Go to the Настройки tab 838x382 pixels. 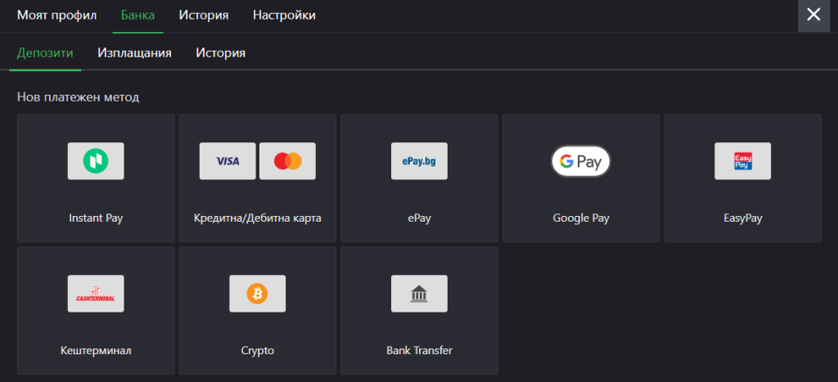(284, 15)
